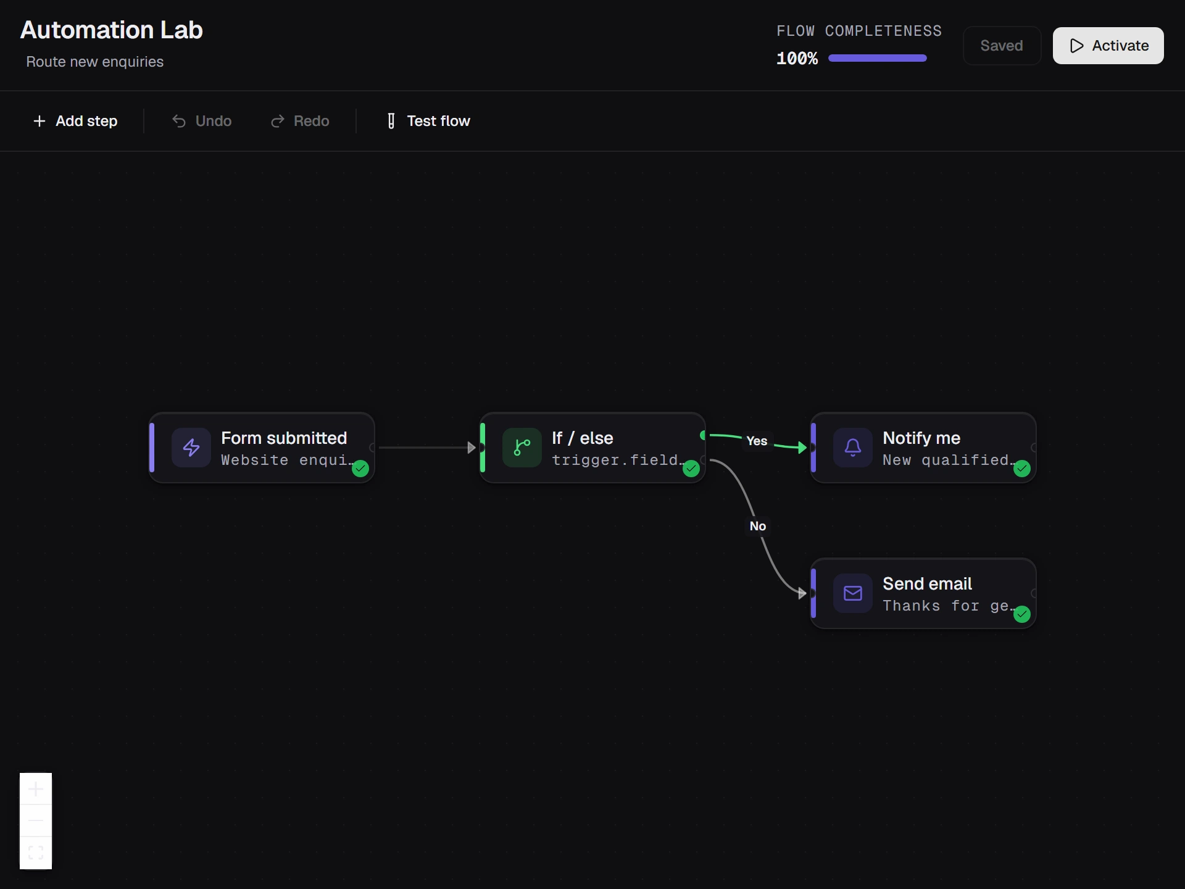This screenshot has width=1185, height=889.
Task: Select the Yes branch label
Action: tap(757, 441)
